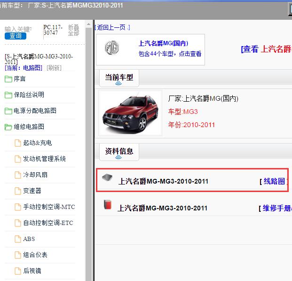Click the 厂家:上汽名爵MG(国内) text
The width and height of the screenshot is (292, 281).
click(203, 98)
